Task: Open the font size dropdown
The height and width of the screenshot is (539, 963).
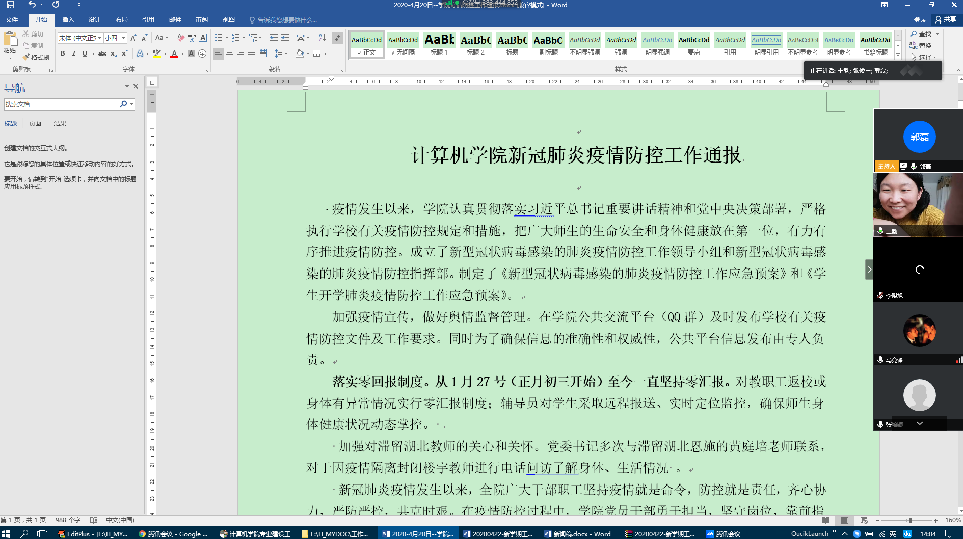Action: [123, 38]
